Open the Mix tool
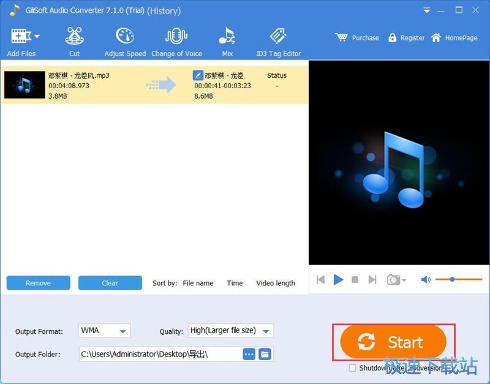The image size is (490, 384). 227,42
